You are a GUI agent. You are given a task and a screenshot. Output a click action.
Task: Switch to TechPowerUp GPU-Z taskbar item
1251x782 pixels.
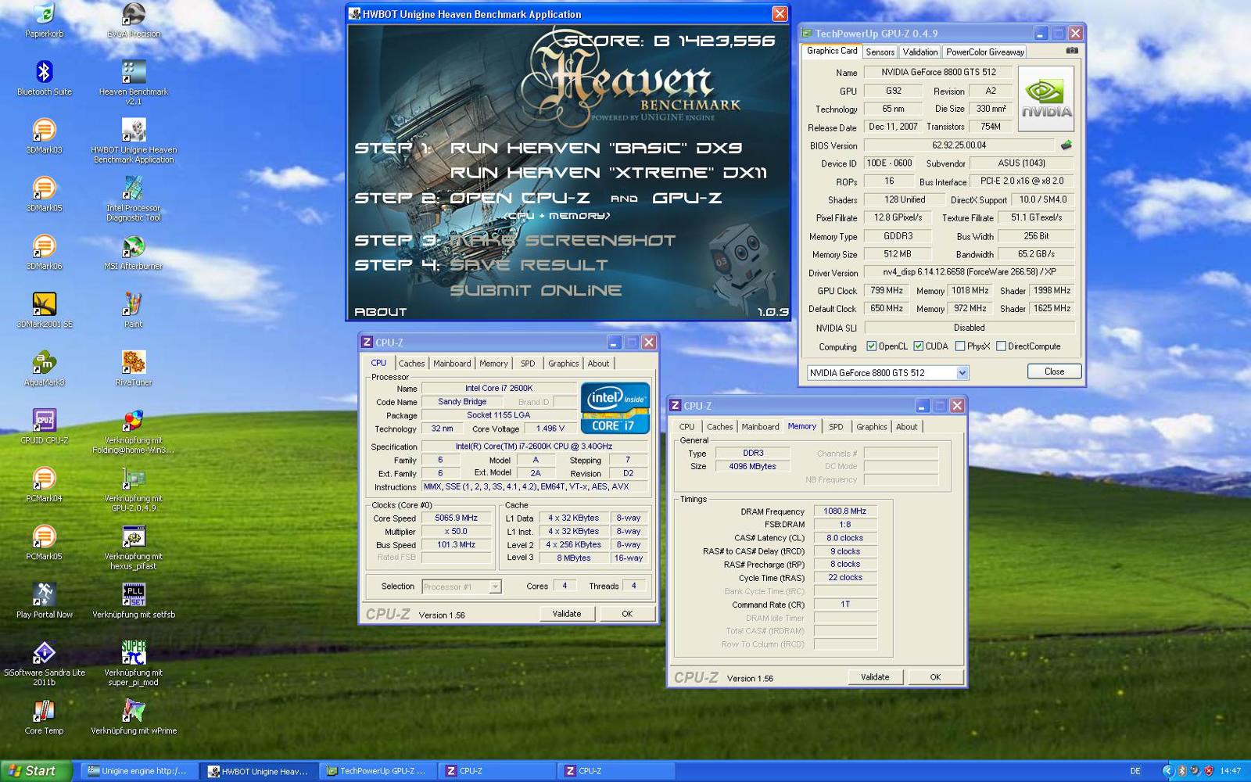tap(377, 771)
